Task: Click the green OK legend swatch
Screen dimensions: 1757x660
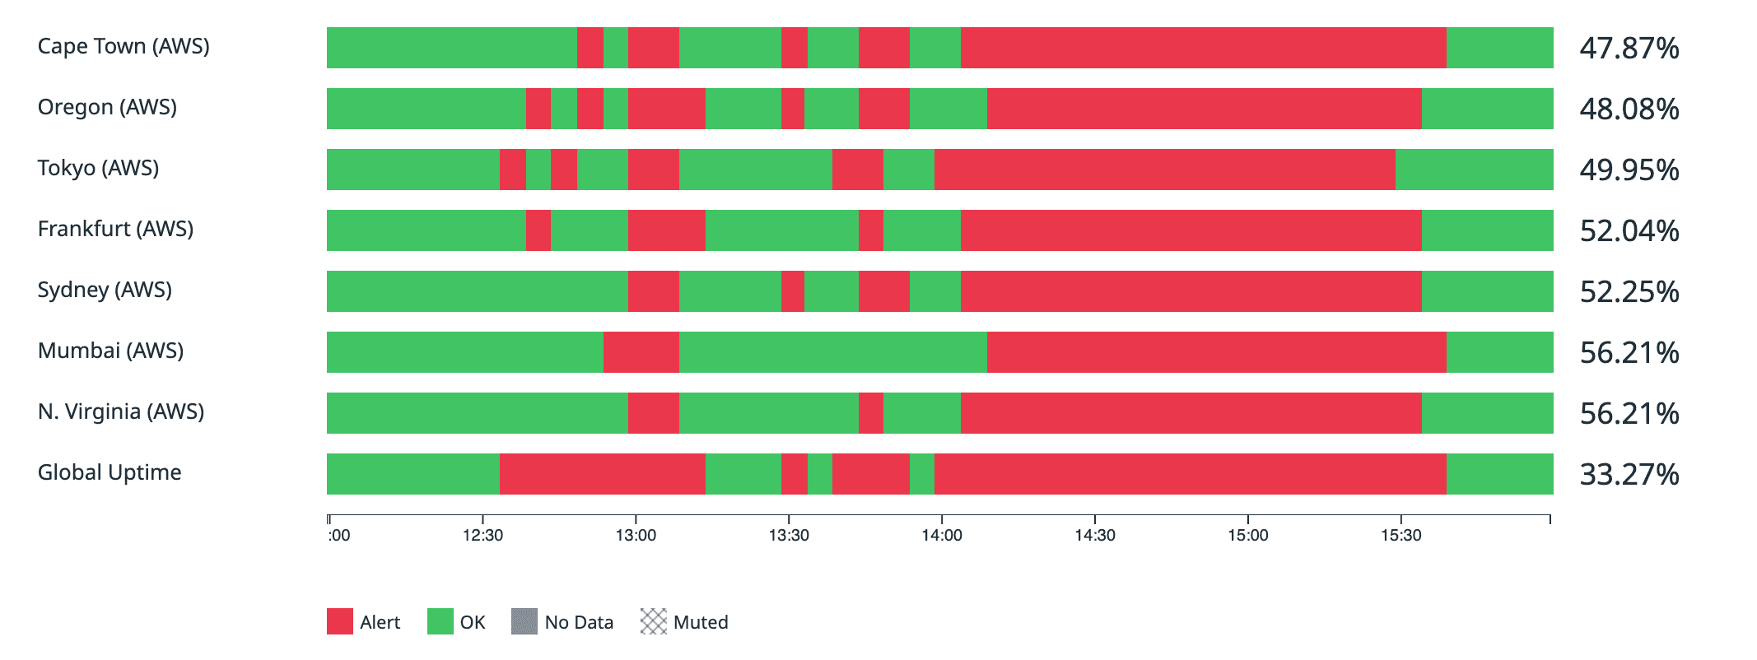Action: pos(440,621)
